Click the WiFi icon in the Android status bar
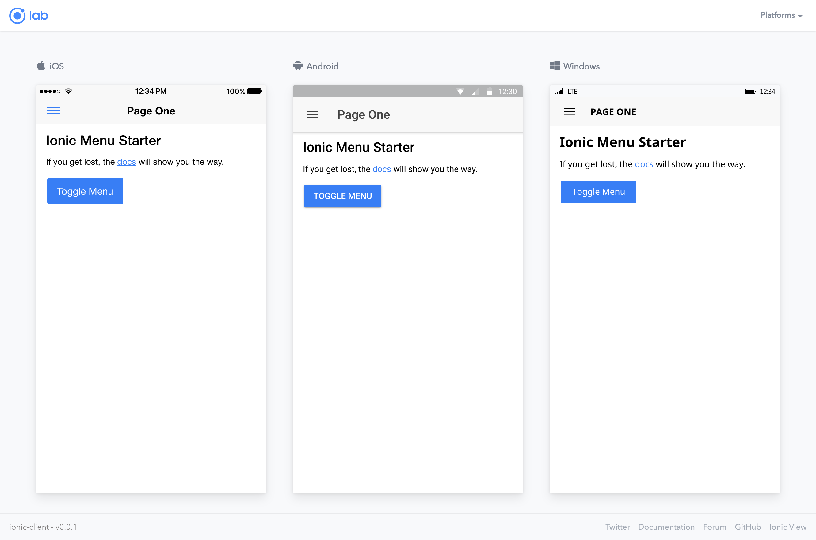Viewport: 816px width, 540px height. 461,92
